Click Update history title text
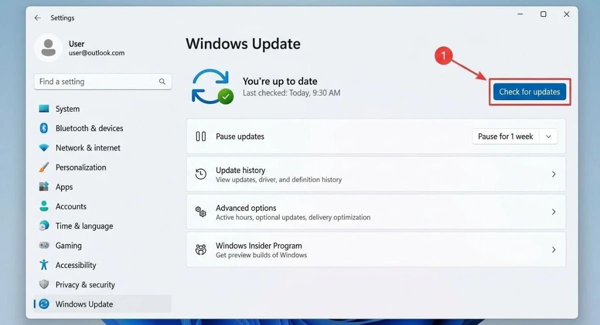Image resolution: width=600 pixels, height=325 pixels. click(240, 170)
